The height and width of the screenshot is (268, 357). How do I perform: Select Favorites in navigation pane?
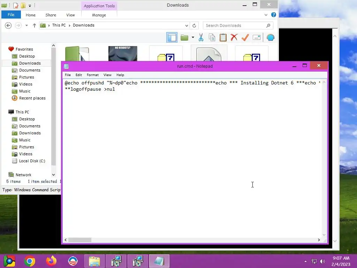(x=24, y=49)
